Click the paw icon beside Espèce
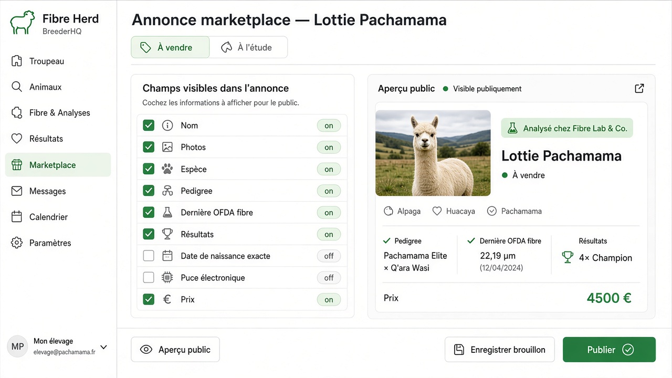 pos(167,169)
